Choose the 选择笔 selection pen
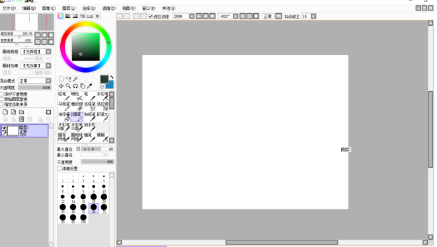The width and height of the screenshot is (437, 247). [90, 106]
